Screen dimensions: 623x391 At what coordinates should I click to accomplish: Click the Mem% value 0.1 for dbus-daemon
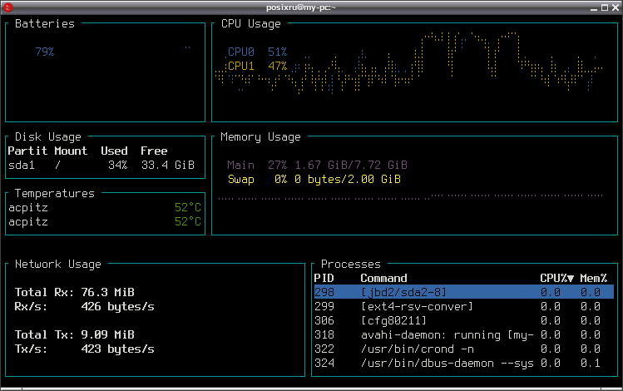click(x=590, y=364)
